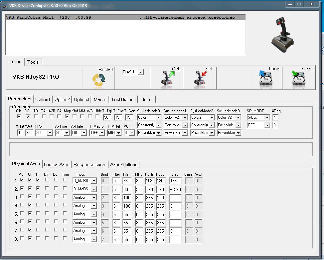324x260 pixels.
Task: Open the T_MRel MIN dropdown
Action: tap(118, 133)
